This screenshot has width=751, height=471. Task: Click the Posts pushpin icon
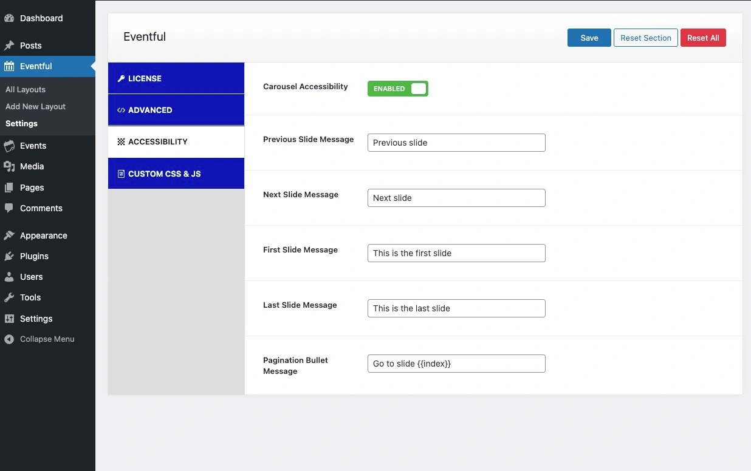(x=9, y=46)
